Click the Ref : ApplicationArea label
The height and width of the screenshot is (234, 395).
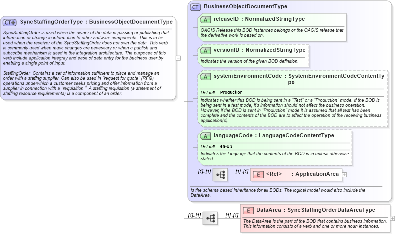pos(302,174)
